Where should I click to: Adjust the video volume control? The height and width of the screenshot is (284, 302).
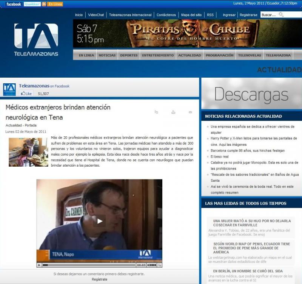pyautogui.click(x=151, y=265)
